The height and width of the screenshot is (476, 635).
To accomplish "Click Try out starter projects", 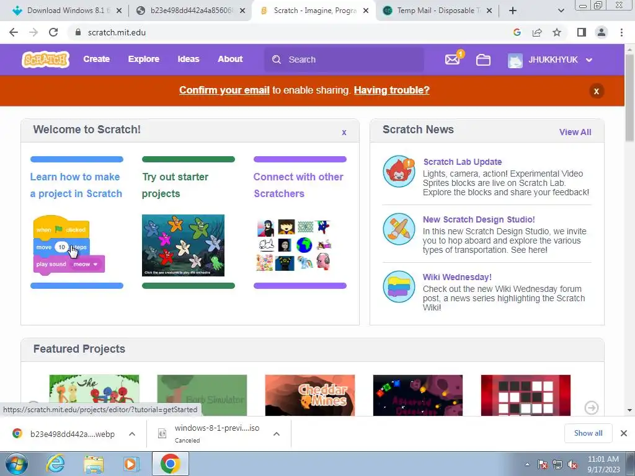I will click(175, 185).
